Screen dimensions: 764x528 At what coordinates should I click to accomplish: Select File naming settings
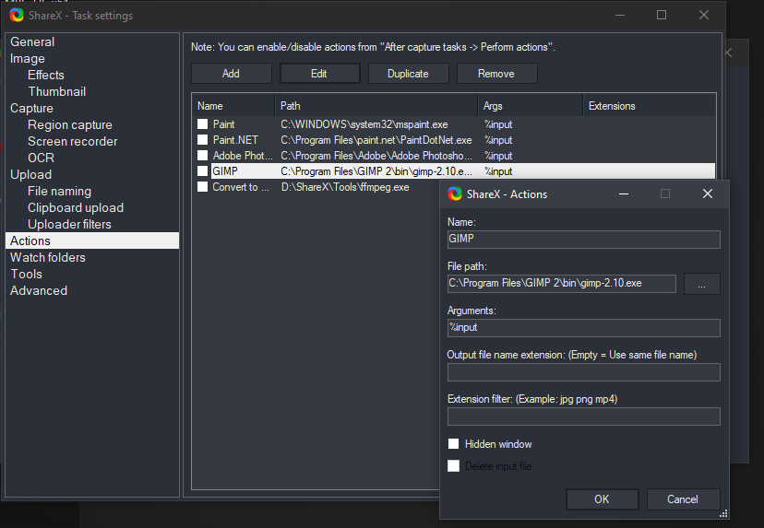[59, 191]
